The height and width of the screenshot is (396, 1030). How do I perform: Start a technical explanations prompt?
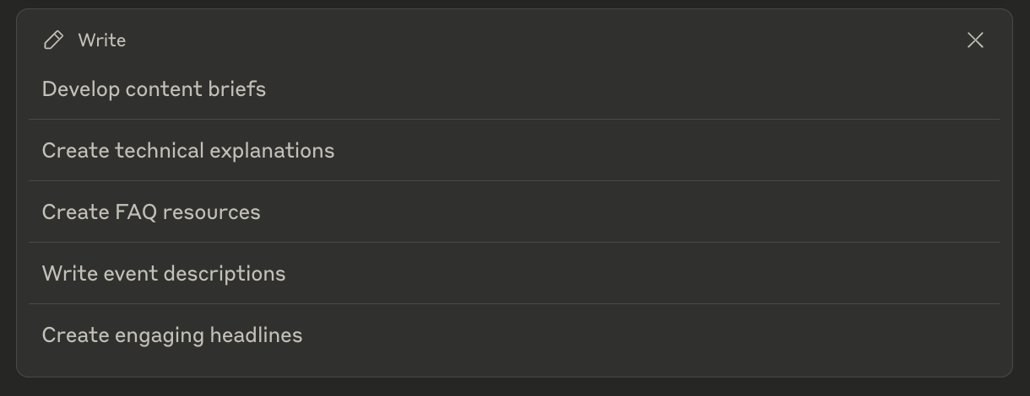point(514,151)
